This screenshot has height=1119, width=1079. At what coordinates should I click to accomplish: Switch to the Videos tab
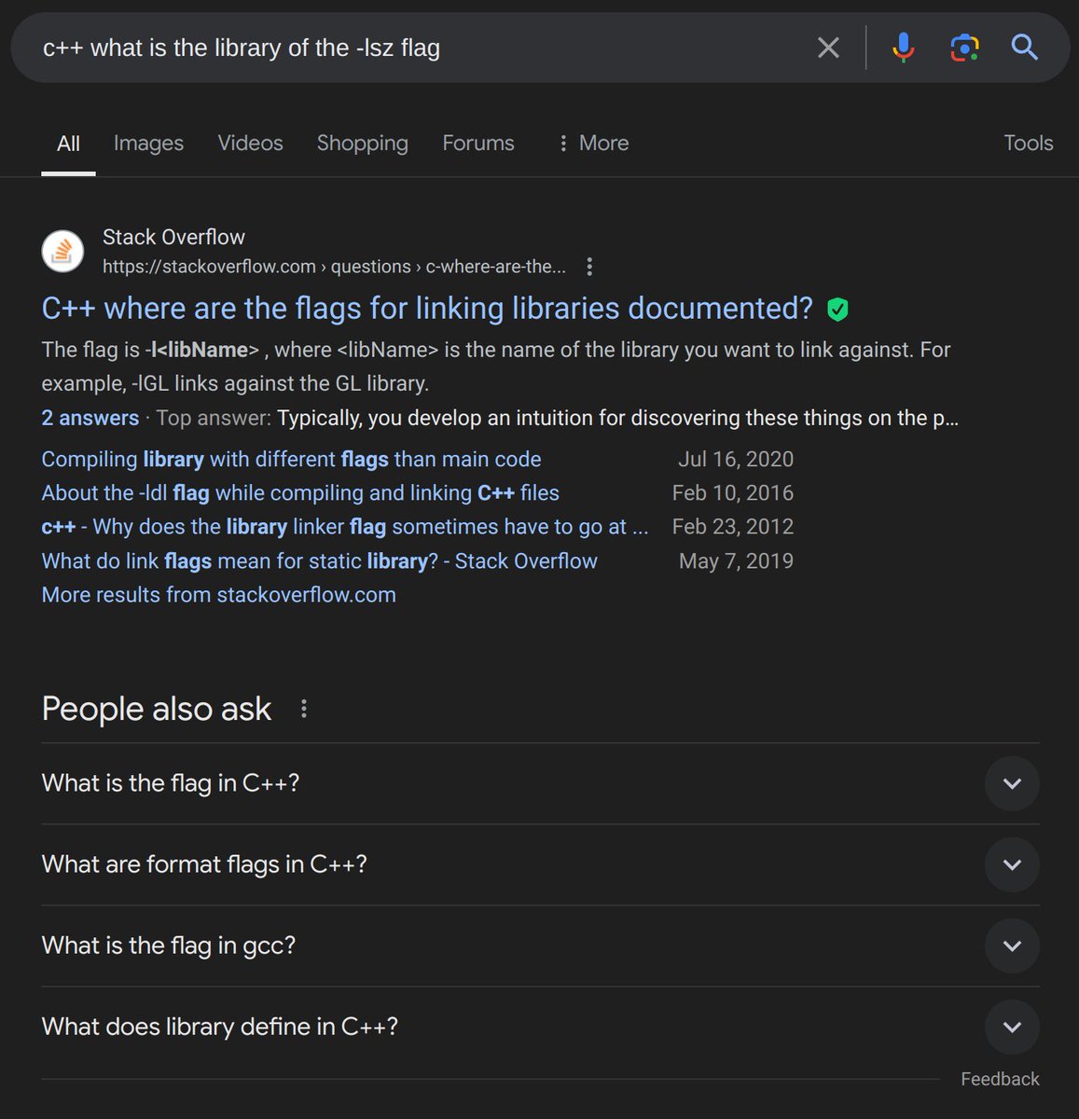click(x=250, y=143)
